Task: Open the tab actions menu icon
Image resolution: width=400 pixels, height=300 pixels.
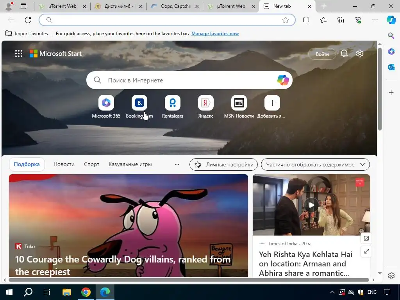Action: [x=23, y=6]
